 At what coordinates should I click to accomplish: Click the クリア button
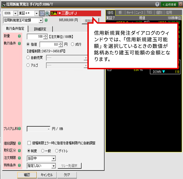67,175
